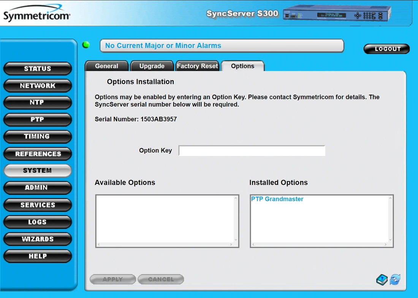This screenshot has width=418, height=298.
Task: Open the Upgrade tab
Action: coord(152,66)
